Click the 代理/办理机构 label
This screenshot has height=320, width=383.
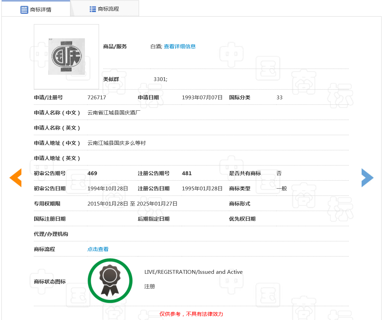[51, 234]
